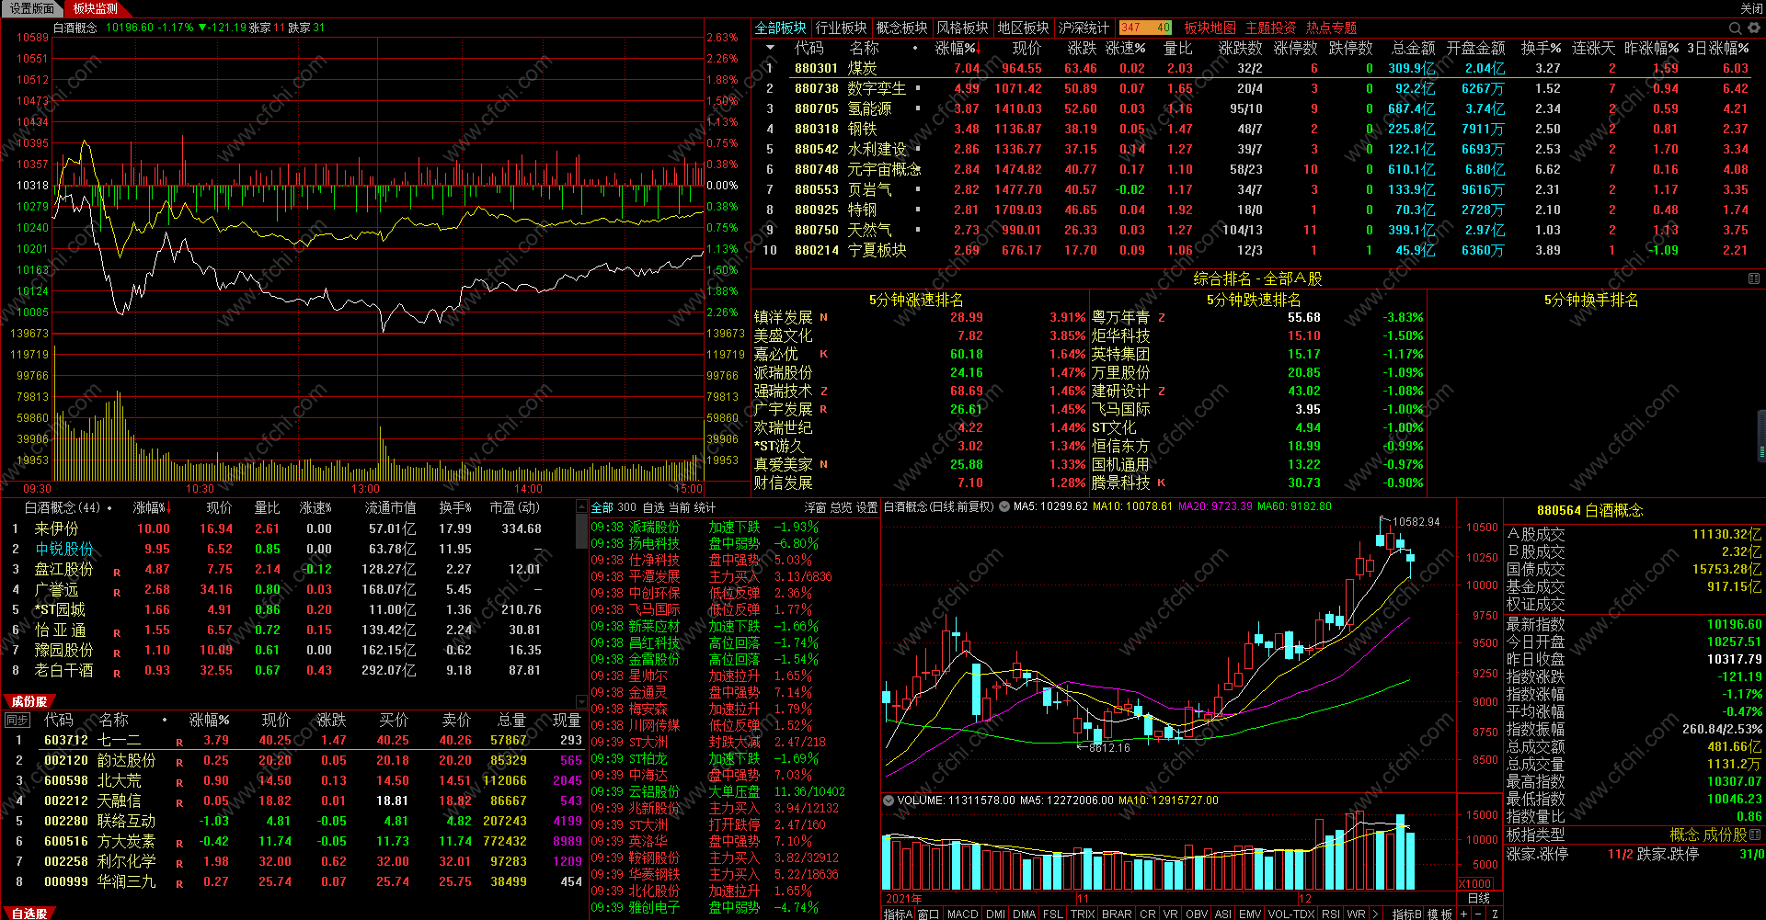This screenshot has height=920, width=1766.
Task: Open the 指标A indicator menu
Action: (x=899, y=914)
